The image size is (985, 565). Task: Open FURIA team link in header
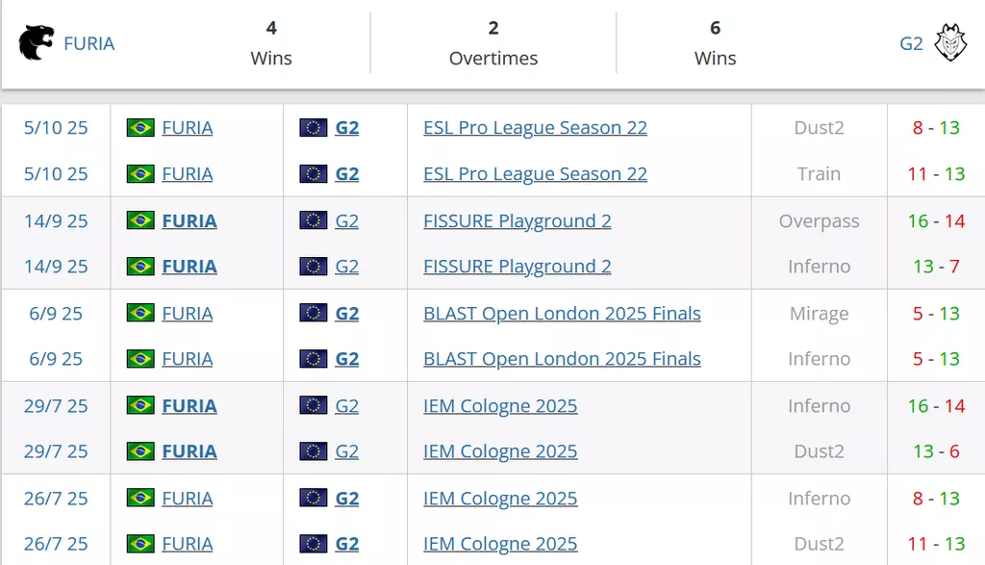88,43
